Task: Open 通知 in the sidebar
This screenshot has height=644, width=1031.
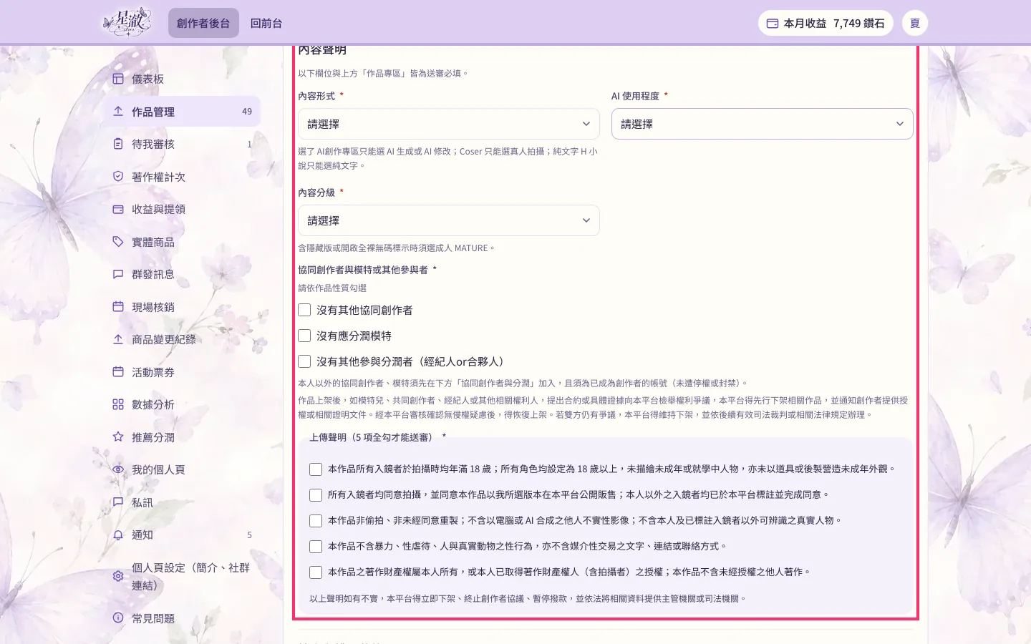Action: (x=182, y=535)
